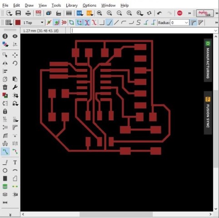Select the Ripup tool beside Route
This screenshot has height=218, width=219.
click(x=15, y=151)
